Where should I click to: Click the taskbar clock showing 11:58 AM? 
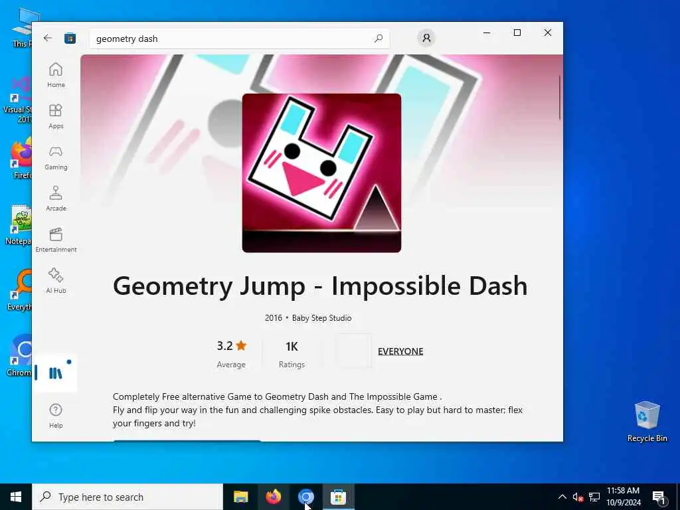(x=623, y=497)
